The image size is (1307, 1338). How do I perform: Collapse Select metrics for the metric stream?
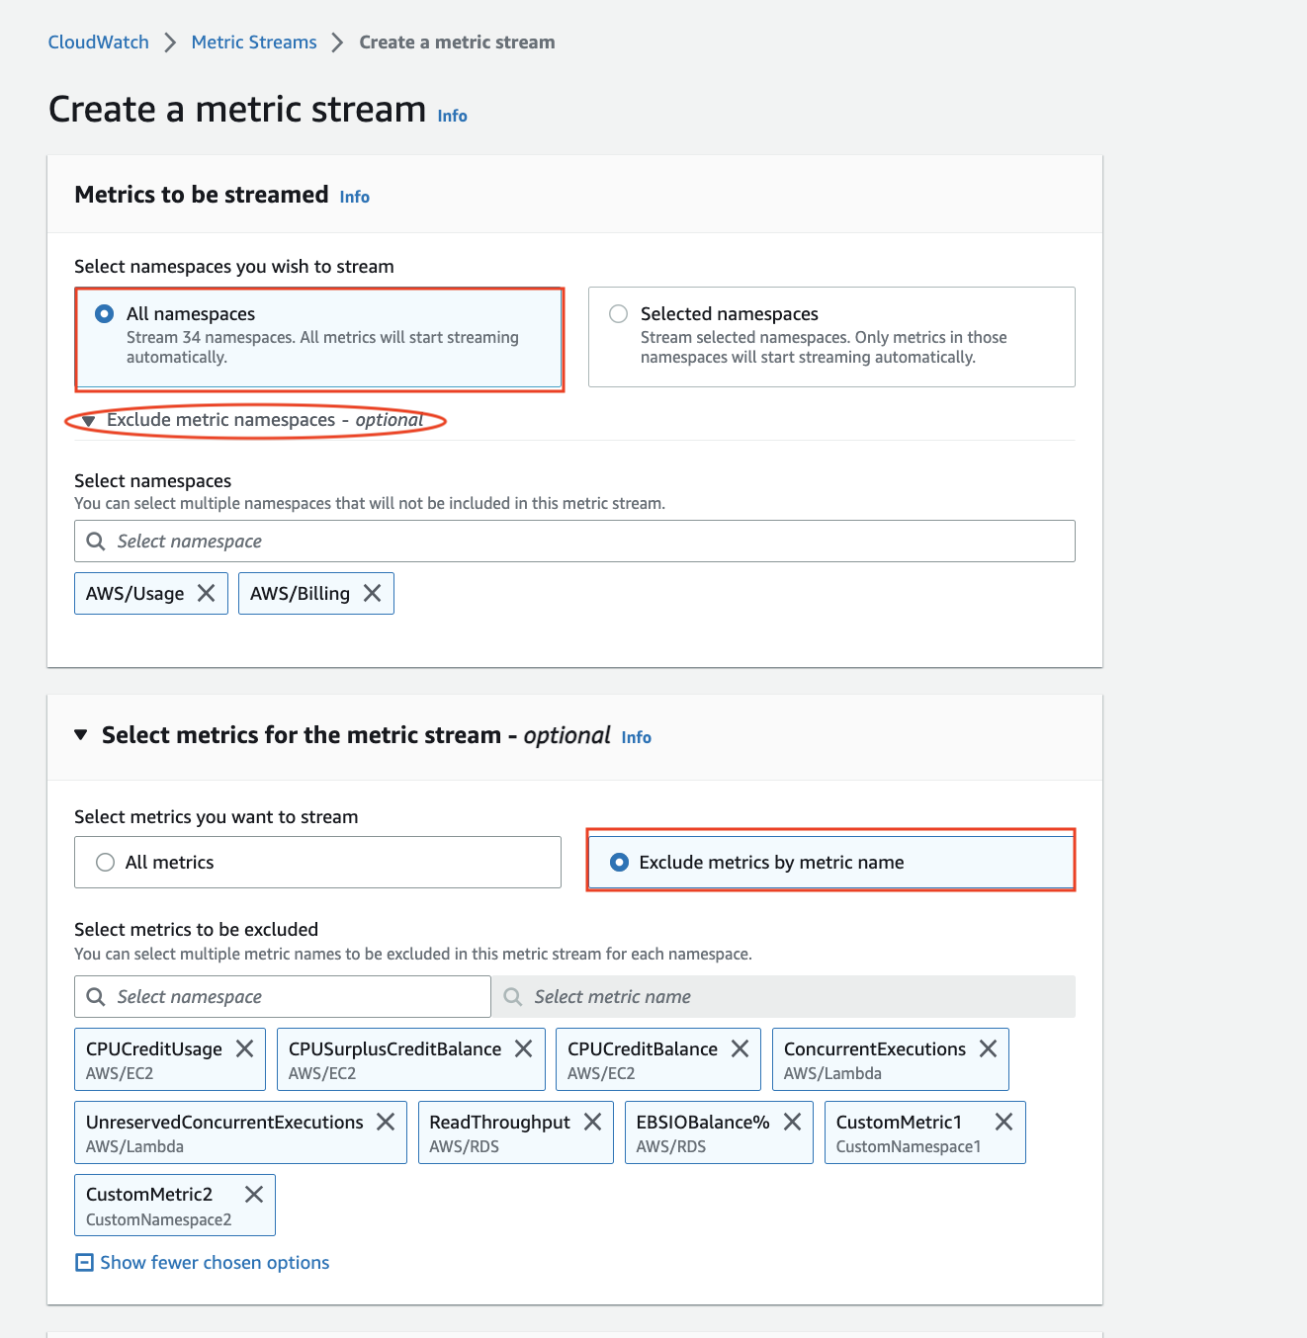pos(81,735)
